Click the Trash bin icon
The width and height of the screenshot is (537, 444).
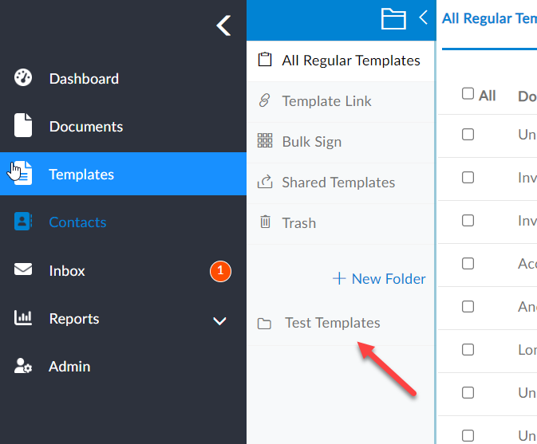(265, 222)
